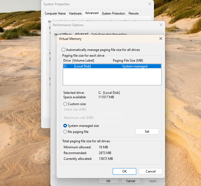This screenshot has height=186, width=201.
Task: Click Cancel in Performance Options window
Action: (131, 181)
